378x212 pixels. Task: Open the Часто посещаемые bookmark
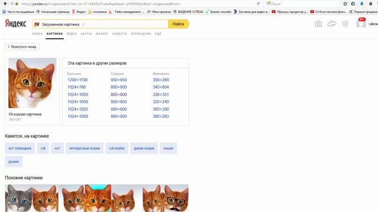tap(18, 12)
